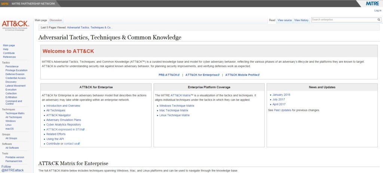383x173 pixels.
Task: Open Windows Technique Matrix link
Action: pos(177,106)
